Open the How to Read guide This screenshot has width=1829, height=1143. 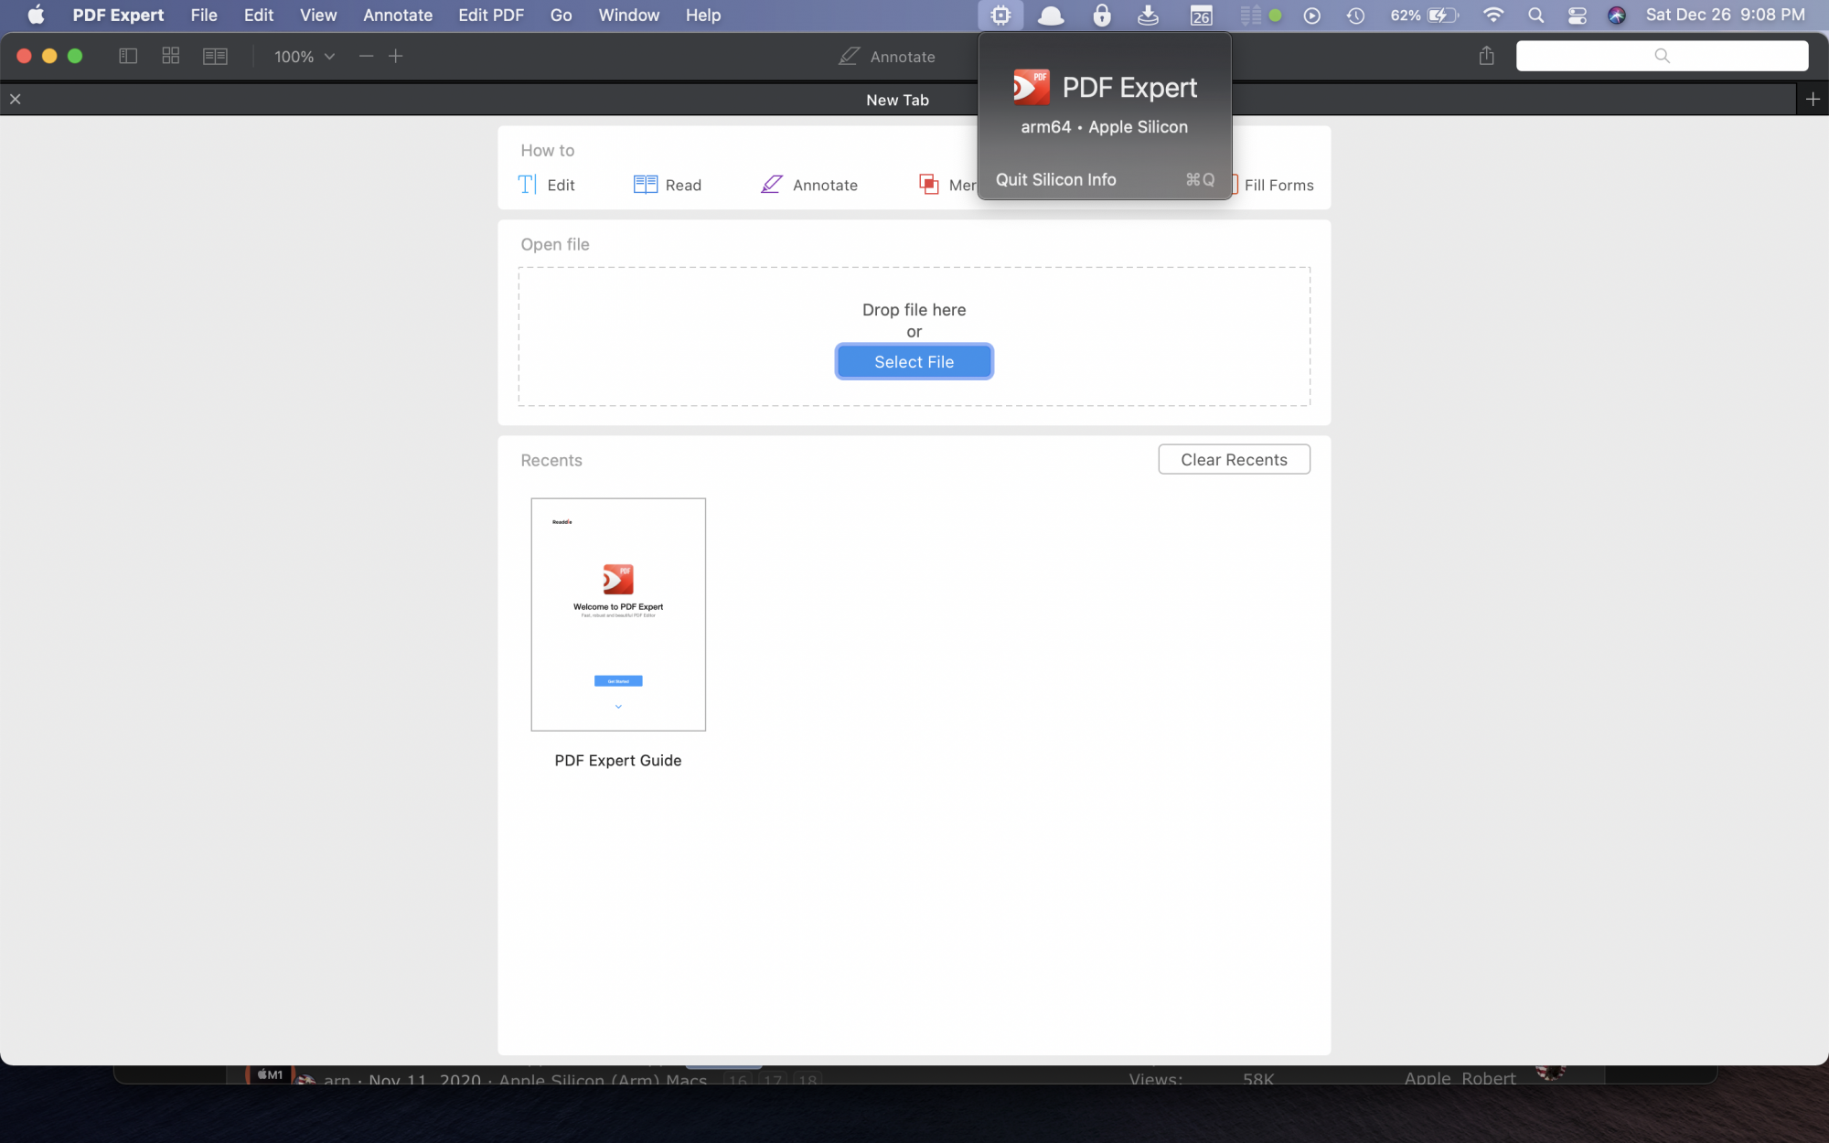click(x=668, y=185)
